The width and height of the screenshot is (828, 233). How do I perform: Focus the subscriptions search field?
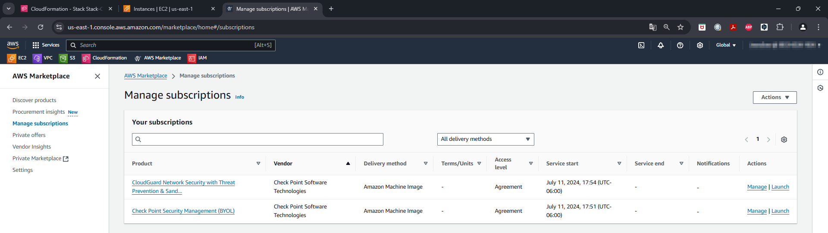tap(257, 139)
